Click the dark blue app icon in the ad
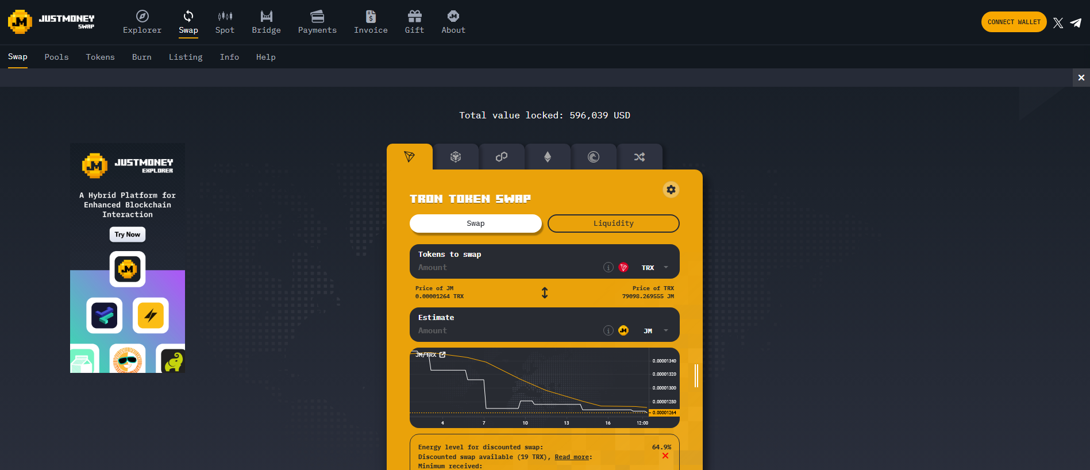Viewport: 1090px width, 470px height. tap(105, 315)
